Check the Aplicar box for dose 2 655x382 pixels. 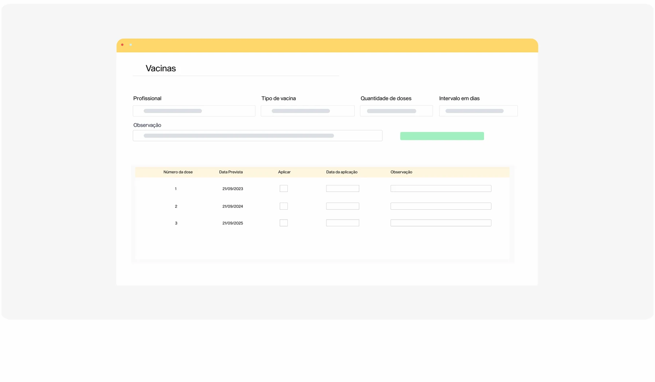(283, 206)
